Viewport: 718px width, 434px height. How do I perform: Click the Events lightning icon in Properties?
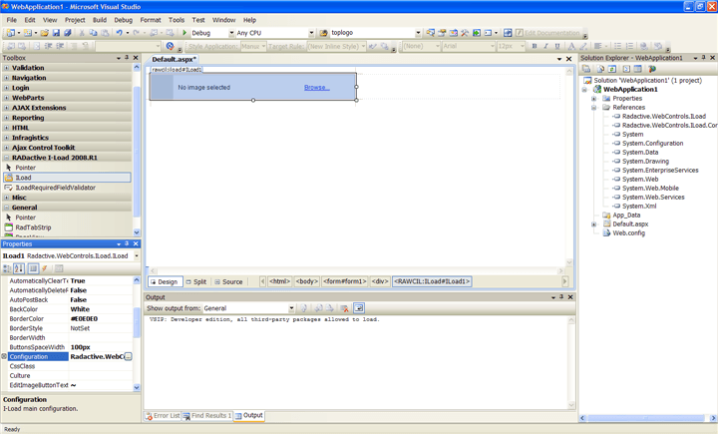tap(45, 268)
